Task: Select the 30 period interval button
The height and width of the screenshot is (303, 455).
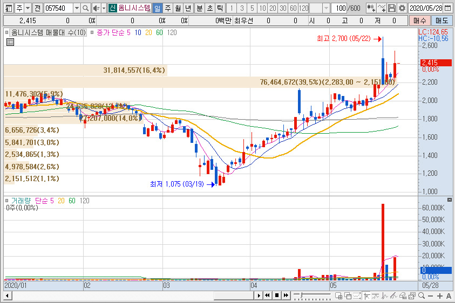Action: coord(283,8)
